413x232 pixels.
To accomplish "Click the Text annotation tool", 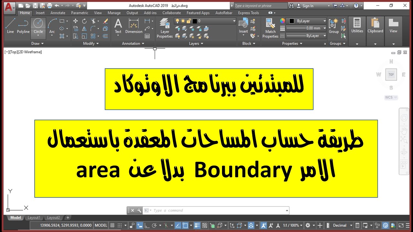I will pyautogui.click(x=118, y=26).
